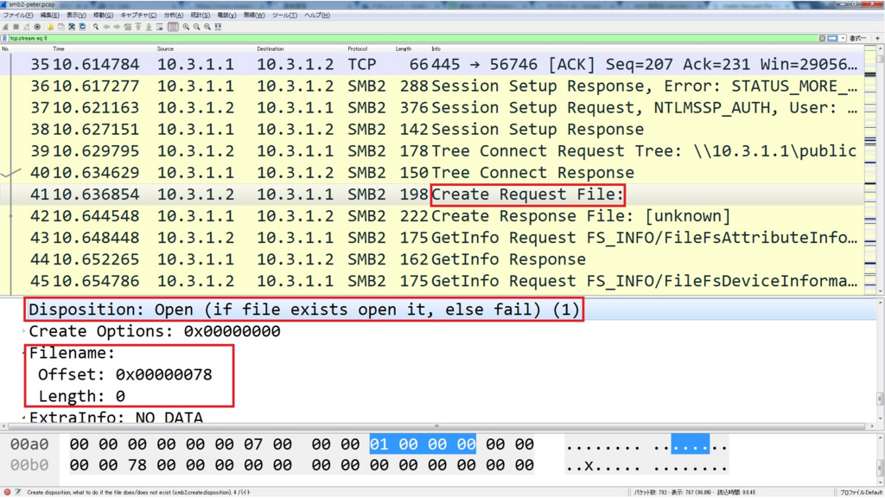This screenshot has width=885, height=498.
Task: Reset text zoom to normal size
Action: click(207, 27)
